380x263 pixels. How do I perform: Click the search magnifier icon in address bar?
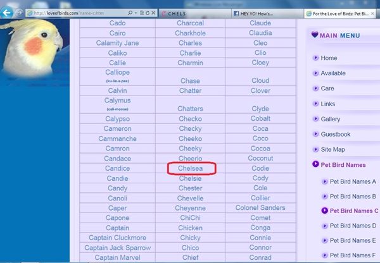click(130, 13)
